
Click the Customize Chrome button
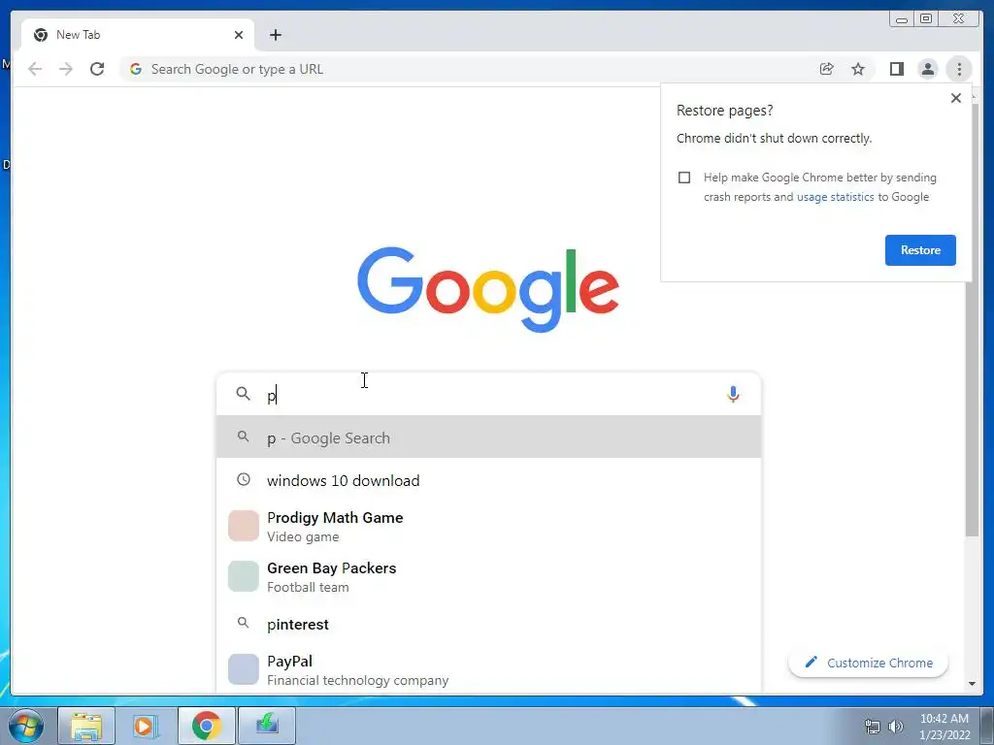point(869,663)
